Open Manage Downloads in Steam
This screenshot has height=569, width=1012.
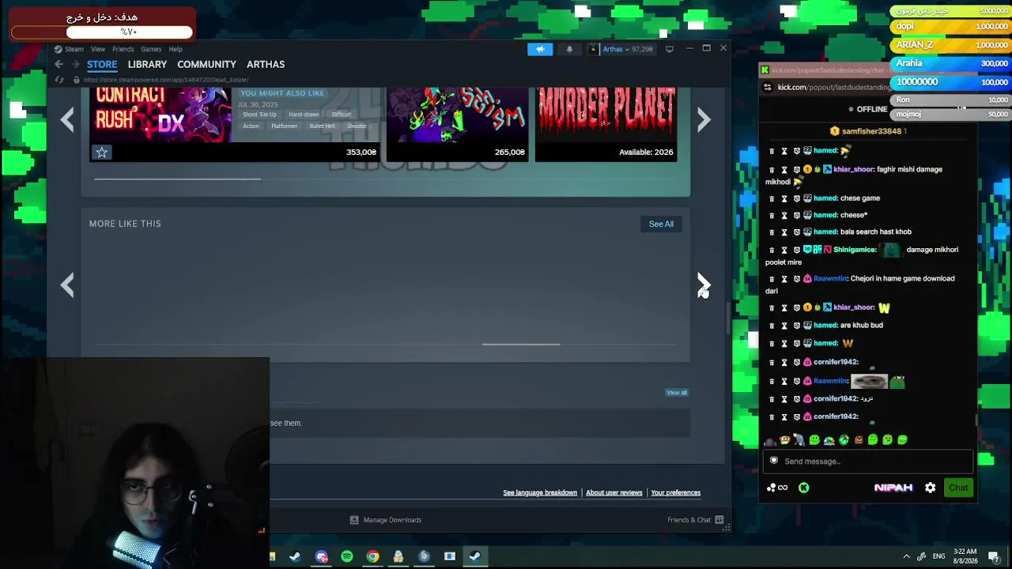pyautogui.click(x=386, y=520)
